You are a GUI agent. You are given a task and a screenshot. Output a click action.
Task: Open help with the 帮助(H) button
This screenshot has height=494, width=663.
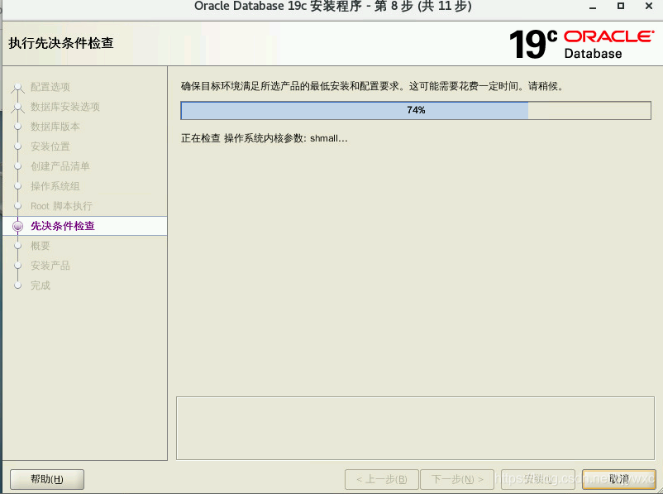coord(46,479)
